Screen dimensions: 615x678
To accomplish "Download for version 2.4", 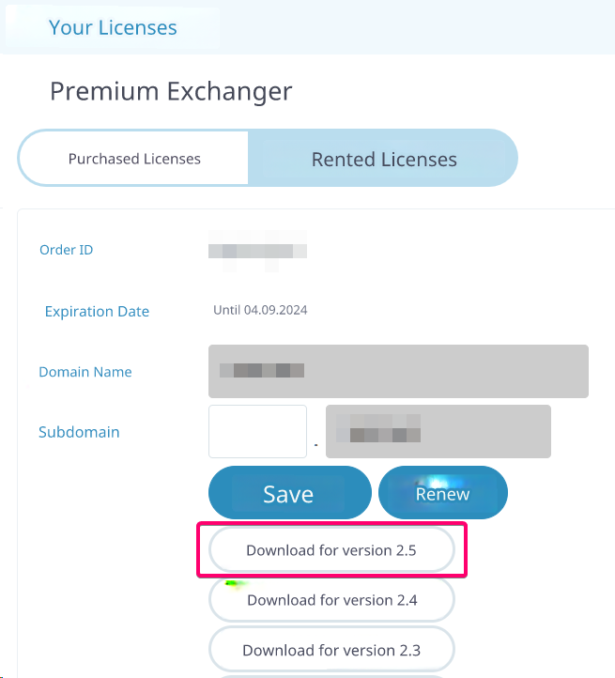I will [331, 599].
